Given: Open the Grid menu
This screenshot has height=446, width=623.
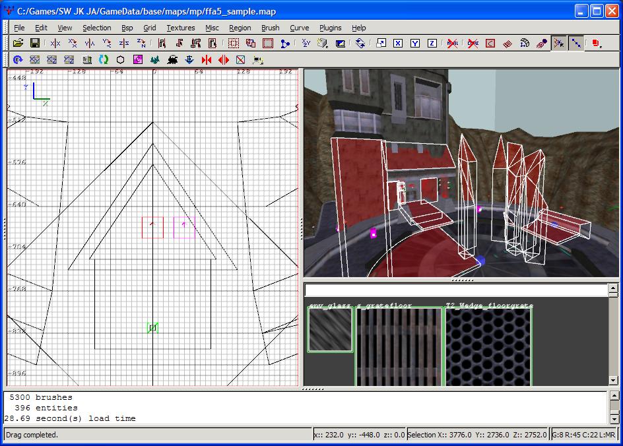Looking at the screenshot, I should [x=150, y=28].
